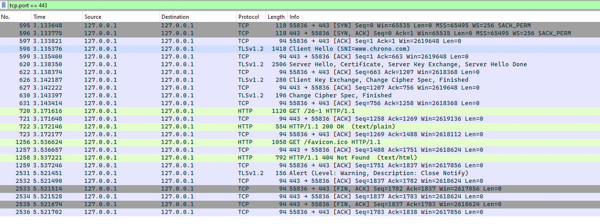Select Change Cipher Spec, Finished packet 630
The image size is (600, 224).
[300, 96]
